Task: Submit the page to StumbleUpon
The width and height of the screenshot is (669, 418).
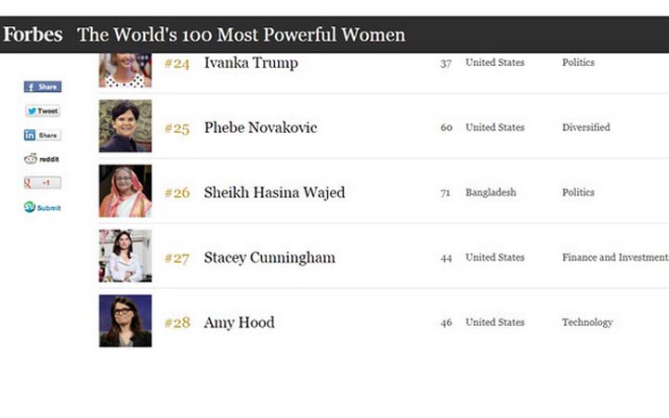Action: [43, 207]
